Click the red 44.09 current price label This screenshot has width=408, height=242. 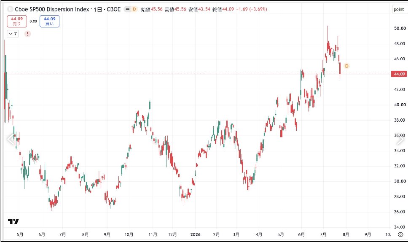tap(399, 74)
